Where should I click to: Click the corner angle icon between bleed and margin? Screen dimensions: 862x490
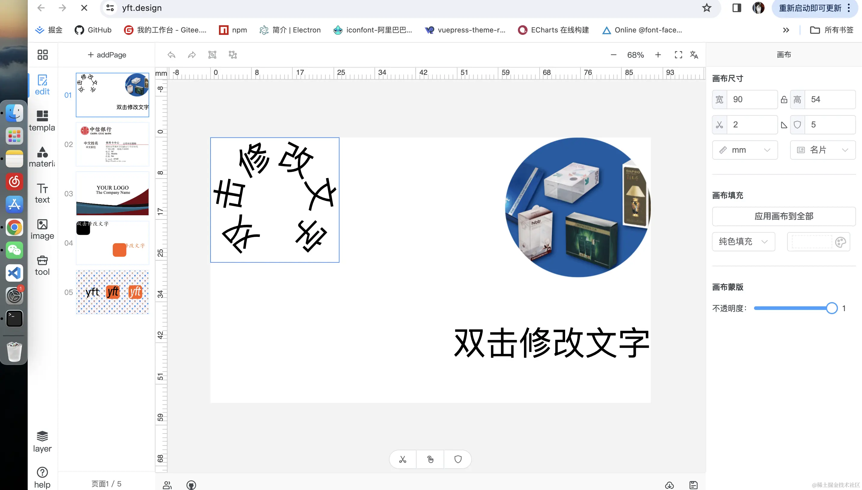784,125
